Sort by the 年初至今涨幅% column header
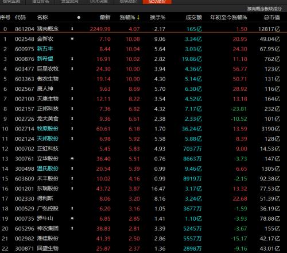 (228, 17)
